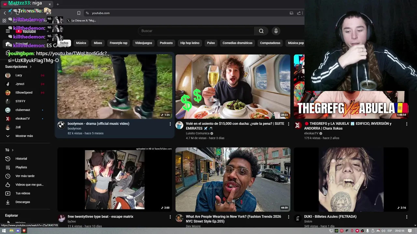Select the Computadoras filter chip
This screenshot has height=234, width=417.
[270, 43]
